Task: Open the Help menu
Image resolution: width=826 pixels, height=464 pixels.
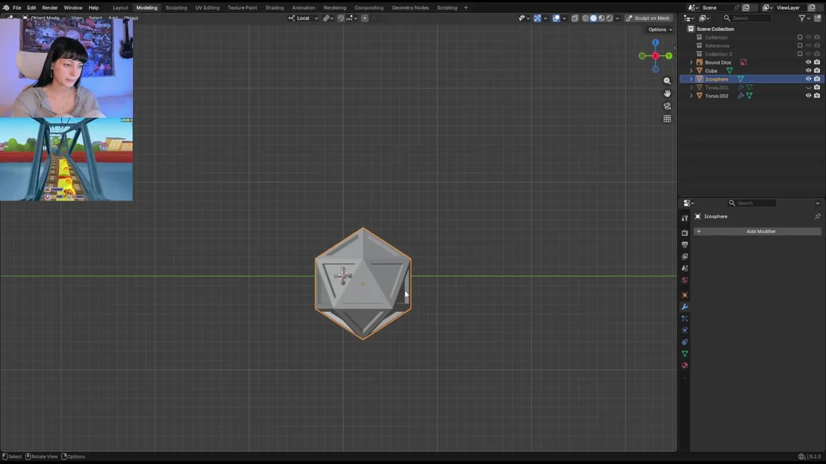Action: point(94,8)
